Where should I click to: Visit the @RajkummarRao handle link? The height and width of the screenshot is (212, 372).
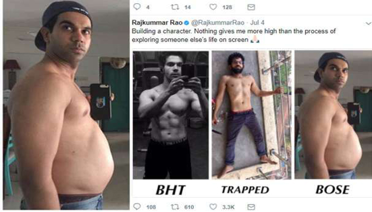(x=218, y=22)
